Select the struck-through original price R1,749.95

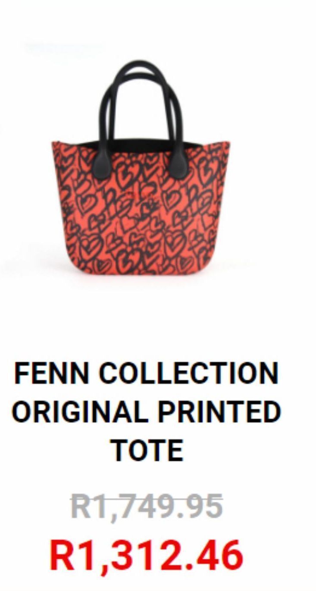pyautogui.click(x=147, y=506)
